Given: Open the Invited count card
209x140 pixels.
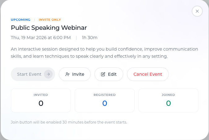Looking at the screenshot, I should coord(41,101).
